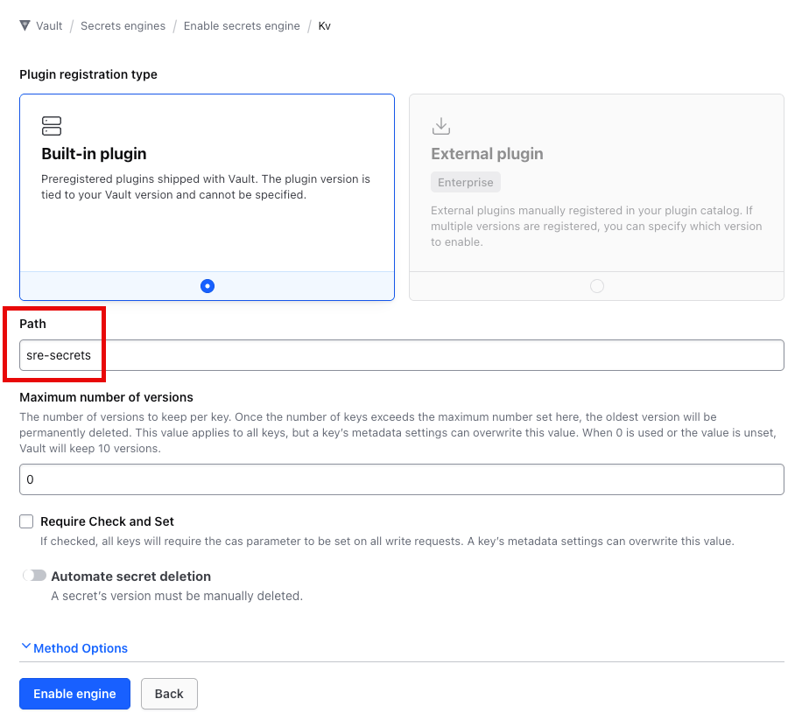Expand the Method Options section

pyautogui.click(x=74, y=648)
